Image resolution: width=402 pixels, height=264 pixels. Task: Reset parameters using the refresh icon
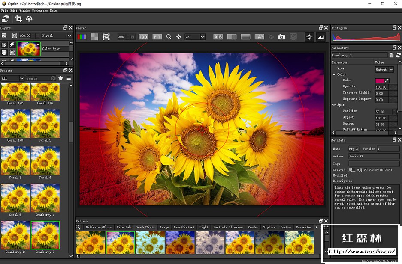398,55
